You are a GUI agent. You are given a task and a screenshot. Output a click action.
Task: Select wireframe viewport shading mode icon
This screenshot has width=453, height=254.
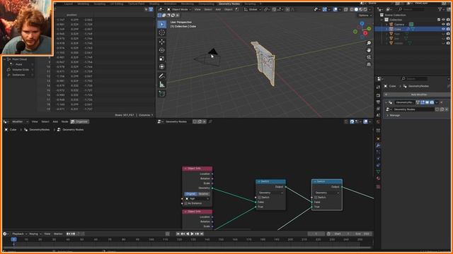click(352, 9)
